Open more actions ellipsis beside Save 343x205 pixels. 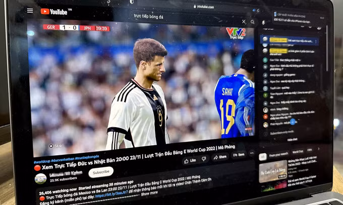[x=252, y=153]
